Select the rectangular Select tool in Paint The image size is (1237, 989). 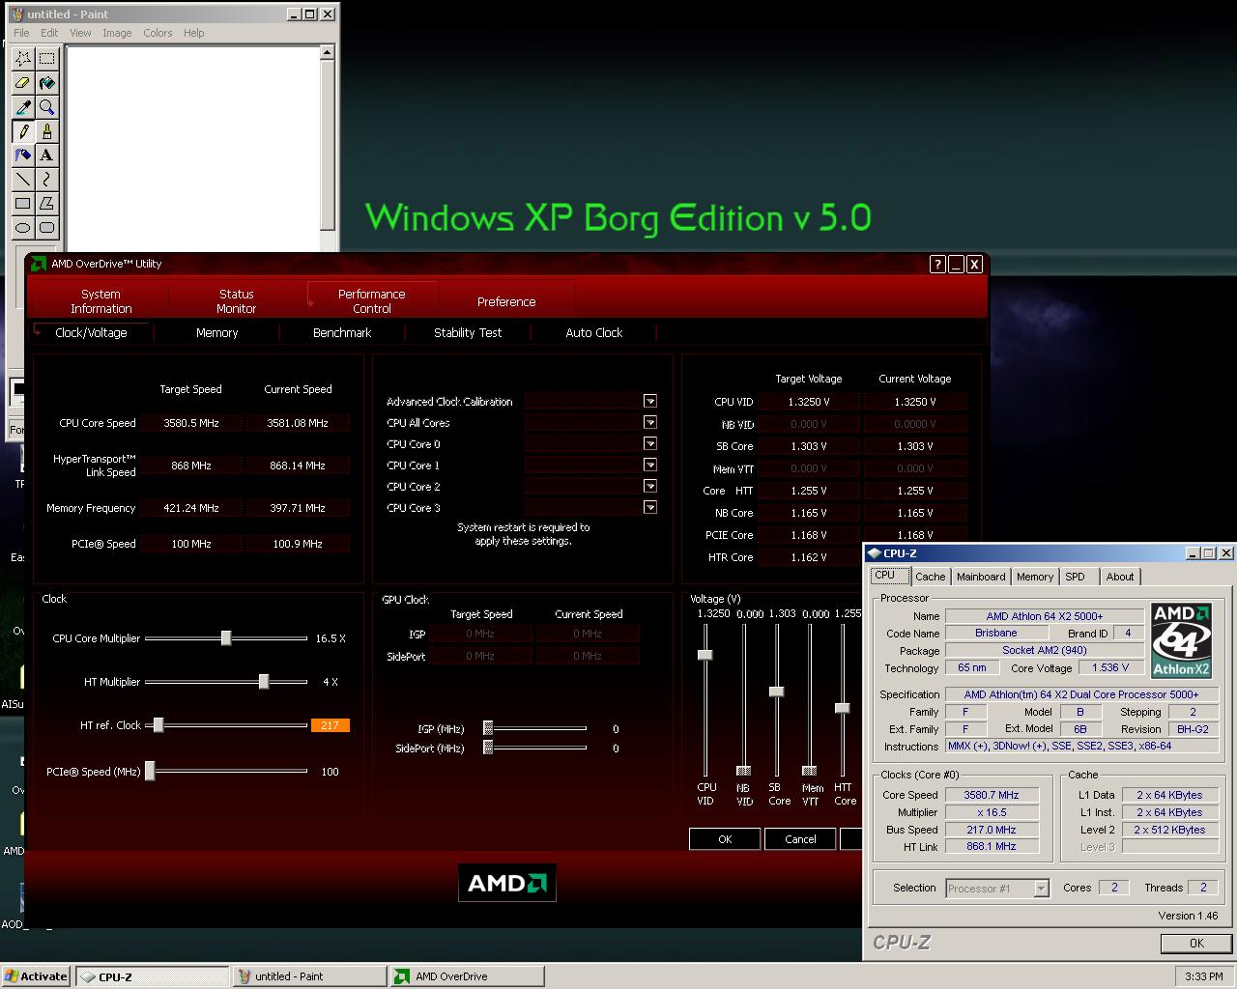[x=46, y=59]
